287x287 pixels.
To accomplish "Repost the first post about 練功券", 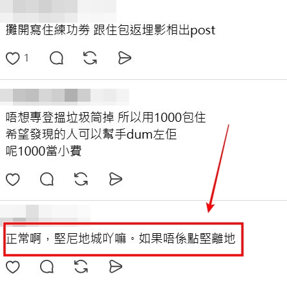I will point(90,58).
